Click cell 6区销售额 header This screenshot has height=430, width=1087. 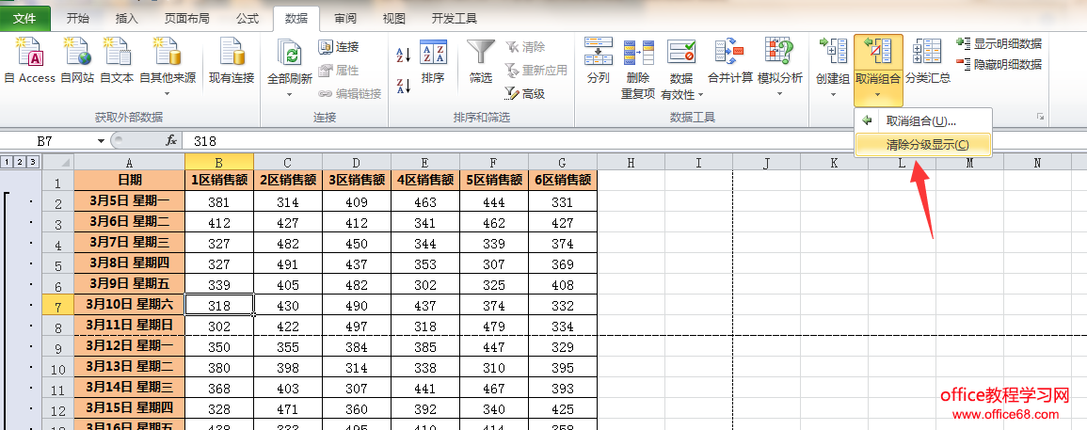tap(562, 181)
